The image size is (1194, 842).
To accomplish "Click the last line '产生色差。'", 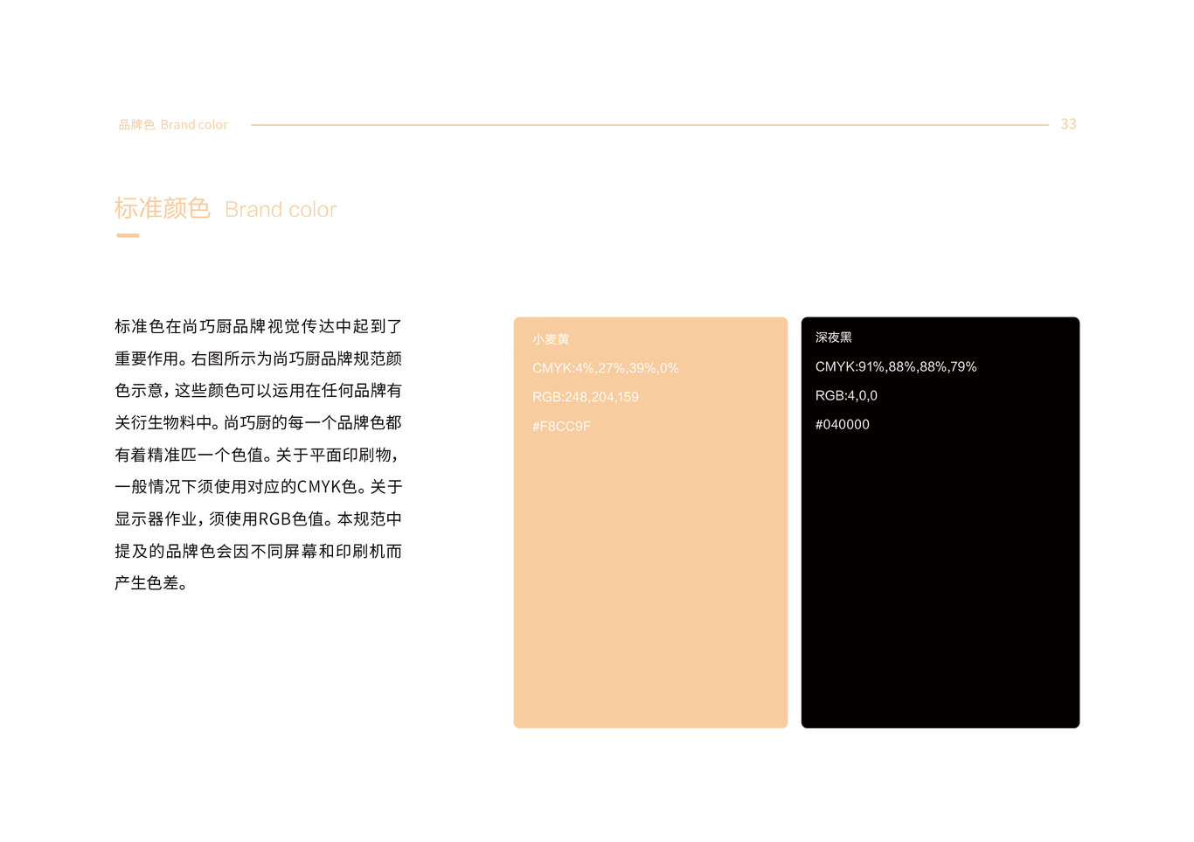I will [151, 583].
